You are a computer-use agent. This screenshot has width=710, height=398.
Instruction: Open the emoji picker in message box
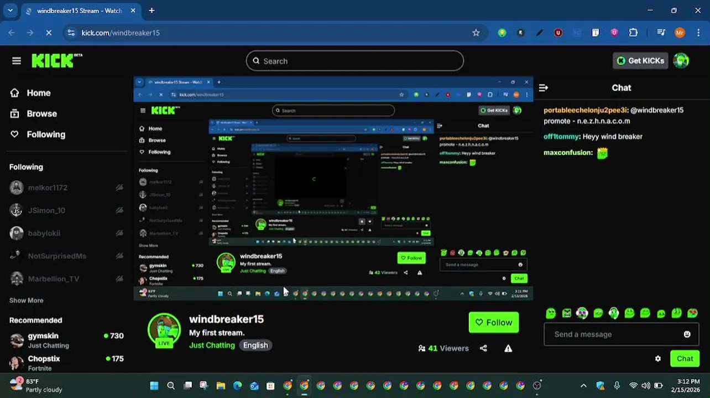[x=687, y=334]
